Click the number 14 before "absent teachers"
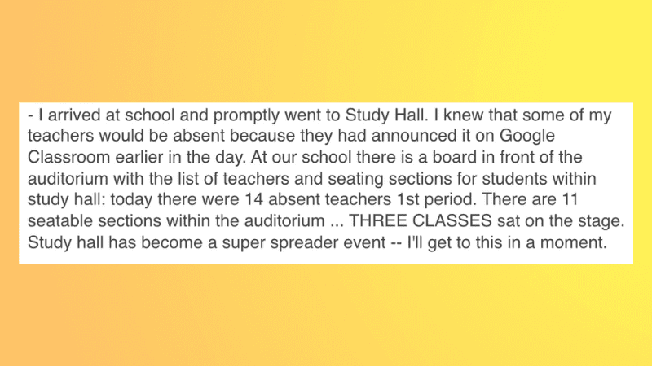This screenshot has height=366, width=652. pyautogui.click(x=254, y=199)
